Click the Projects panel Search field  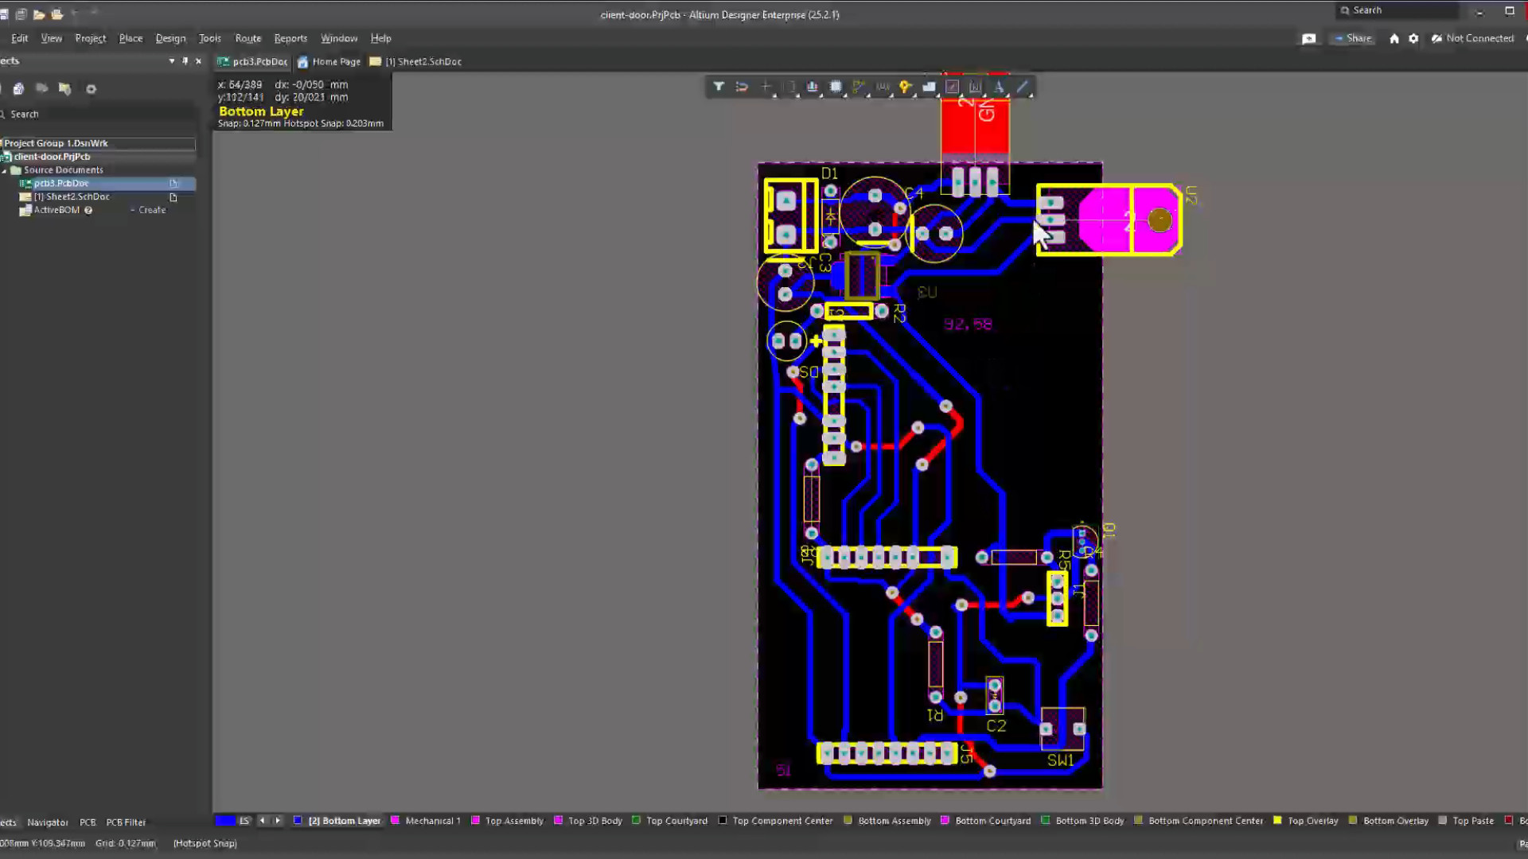pos(95,115)
